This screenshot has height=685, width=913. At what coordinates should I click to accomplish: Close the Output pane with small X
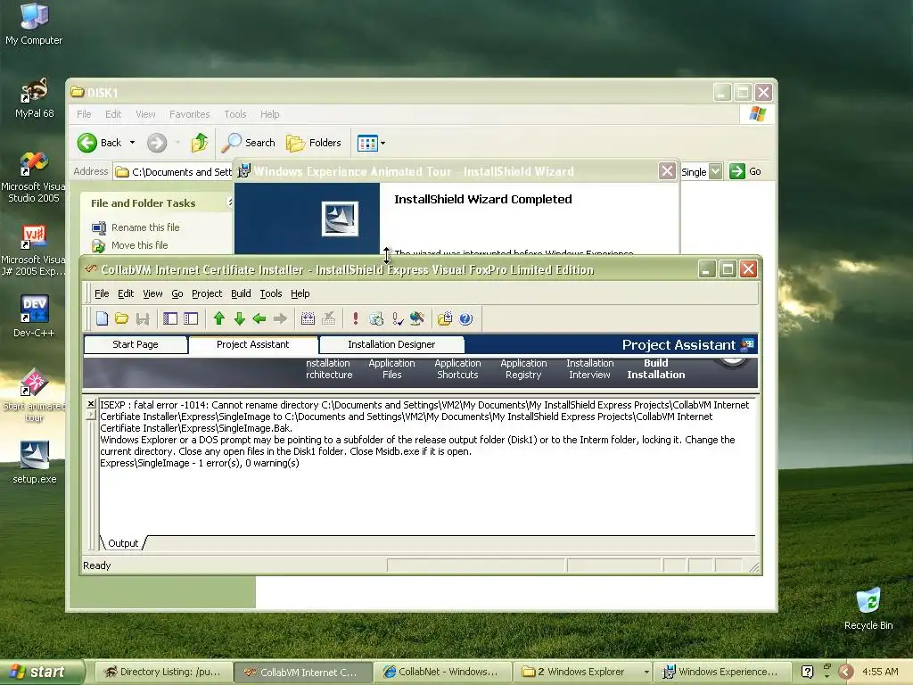(x=91, y=404)
